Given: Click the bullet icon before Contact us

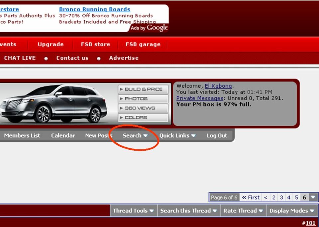Looking at the screenshot, I should click(46, 58).
